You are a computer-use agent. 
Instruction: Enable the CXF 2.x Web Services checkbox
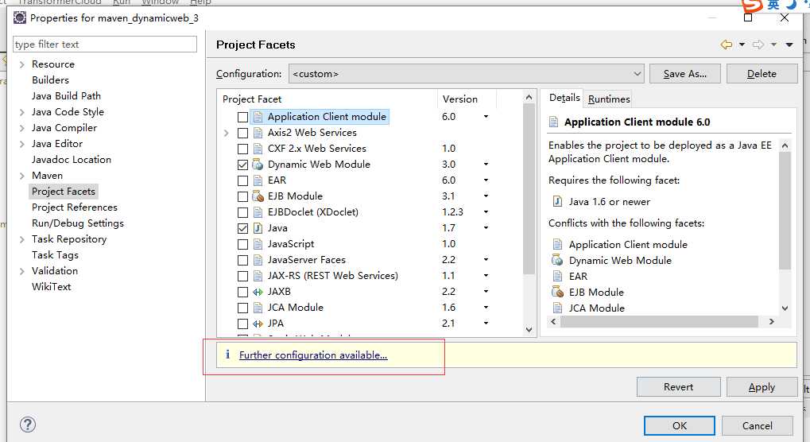tap(242, 149)
